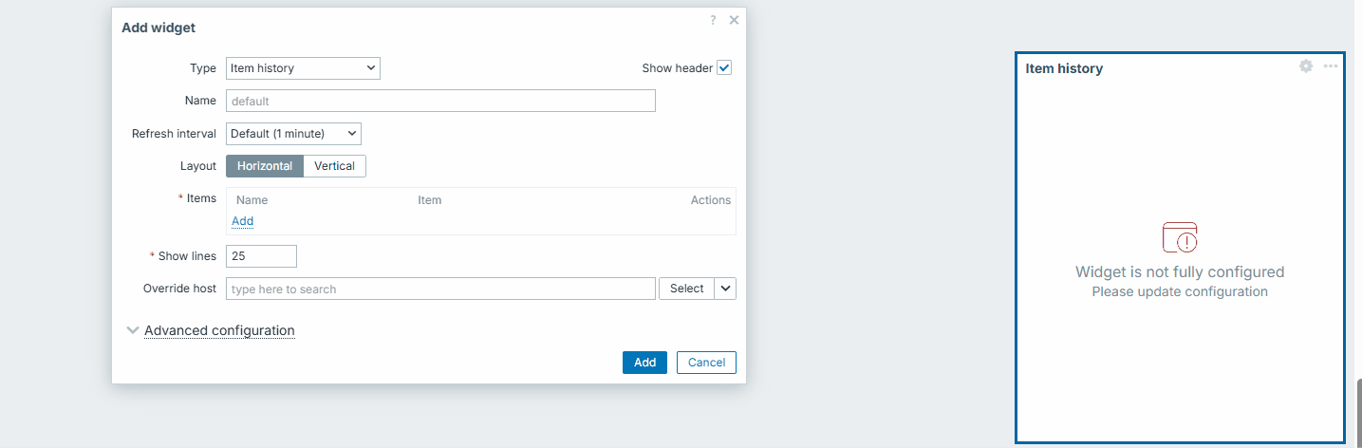
Task: Expand the arrow beside Select button
Action: (725, 289)
